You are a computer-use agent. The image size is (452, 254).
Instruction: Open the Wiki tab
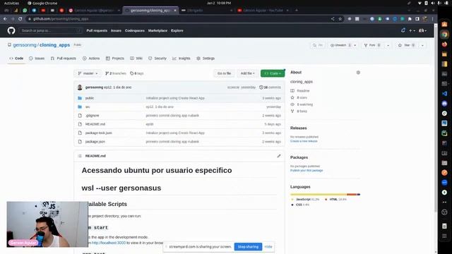tap(136, 59)
